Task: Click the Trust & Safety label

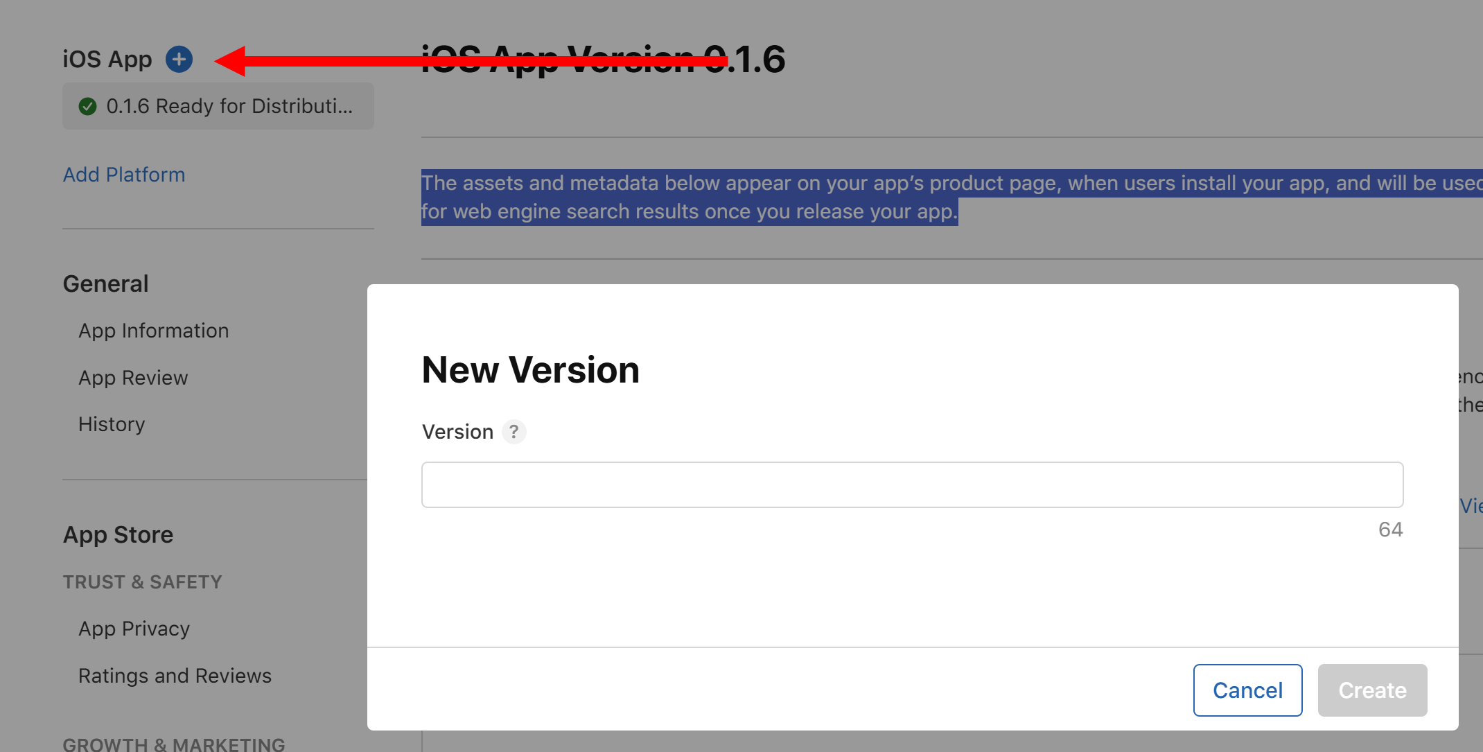Action: click(x=142, y=582)
